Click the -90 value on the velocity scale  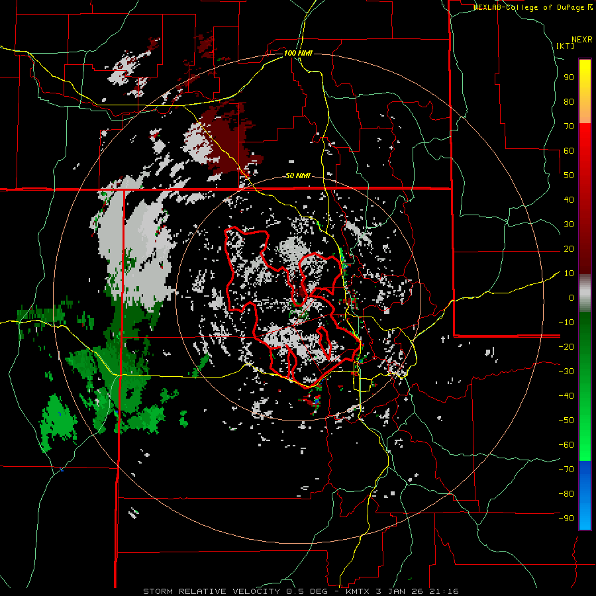point(566,519)
